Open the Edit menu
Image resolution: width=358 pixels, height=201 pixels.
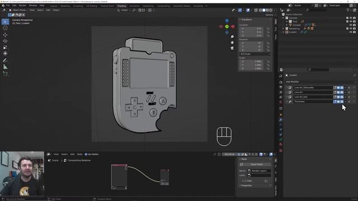pos(14,6)
